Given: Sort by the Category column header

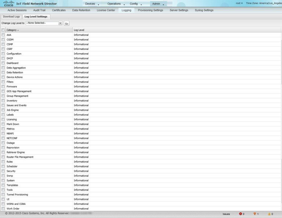Looking at the screenshot, I should click(39, 30).
